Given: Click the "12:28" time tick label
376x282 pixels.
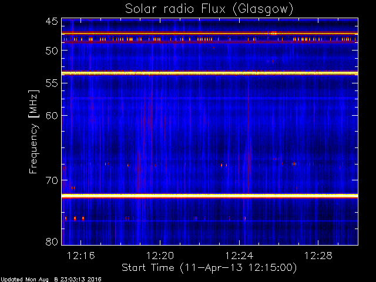Looking at the screenshot, I should coord(318,256).
